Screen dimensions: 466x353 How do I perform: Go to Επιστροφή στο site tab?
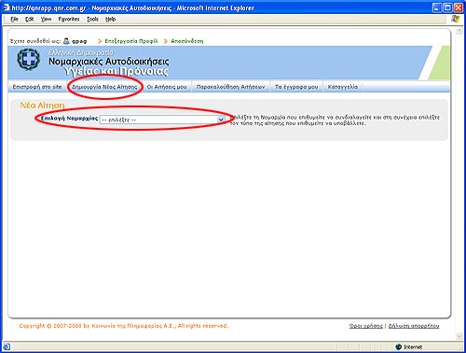(x=37, y=87)
